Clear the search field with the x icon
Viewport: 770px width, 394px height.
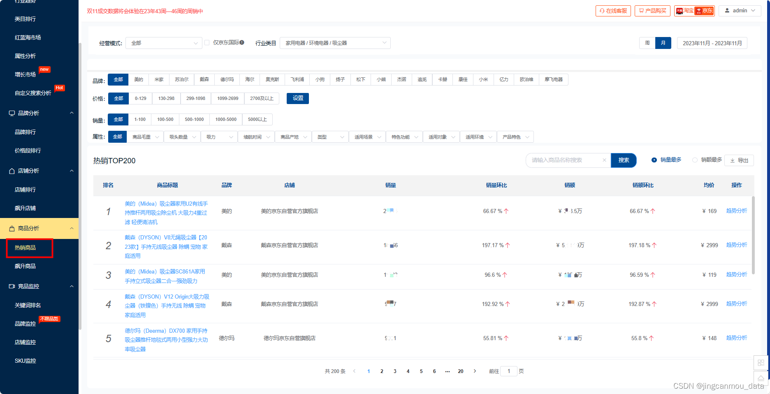pos(604,160)
